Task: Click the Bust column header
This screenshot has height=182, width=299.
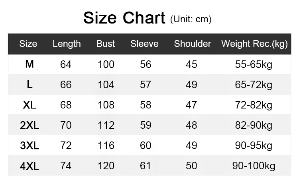Action: click(x=106, y=44)
